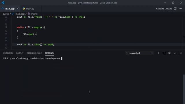The image size is (185, 104).
Task: Open the main.py editor tab
Action: tap(30, 9)
